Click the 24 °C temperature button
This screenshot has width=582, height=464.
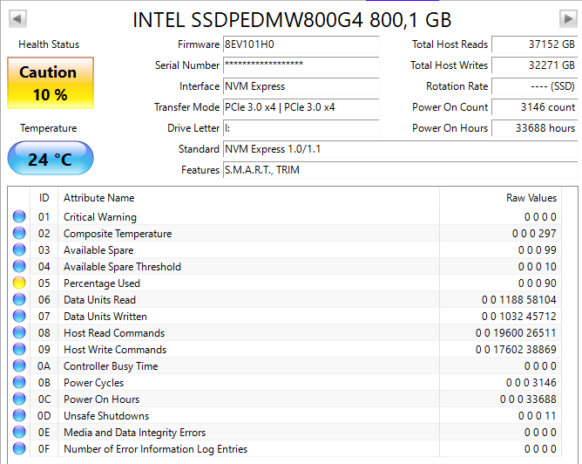[51, 158]
